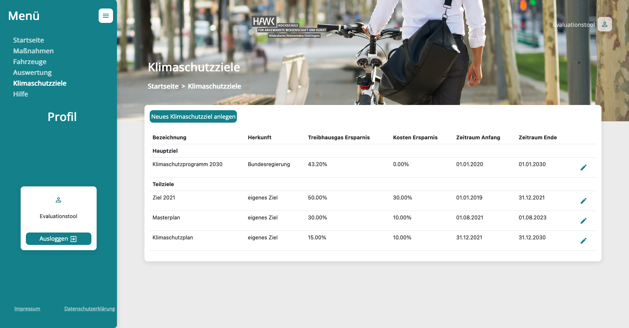The height and width of the screenshot is (328, 629).
Task: Click the Profil heading in sidebar
Action: (x=62, y=117)
